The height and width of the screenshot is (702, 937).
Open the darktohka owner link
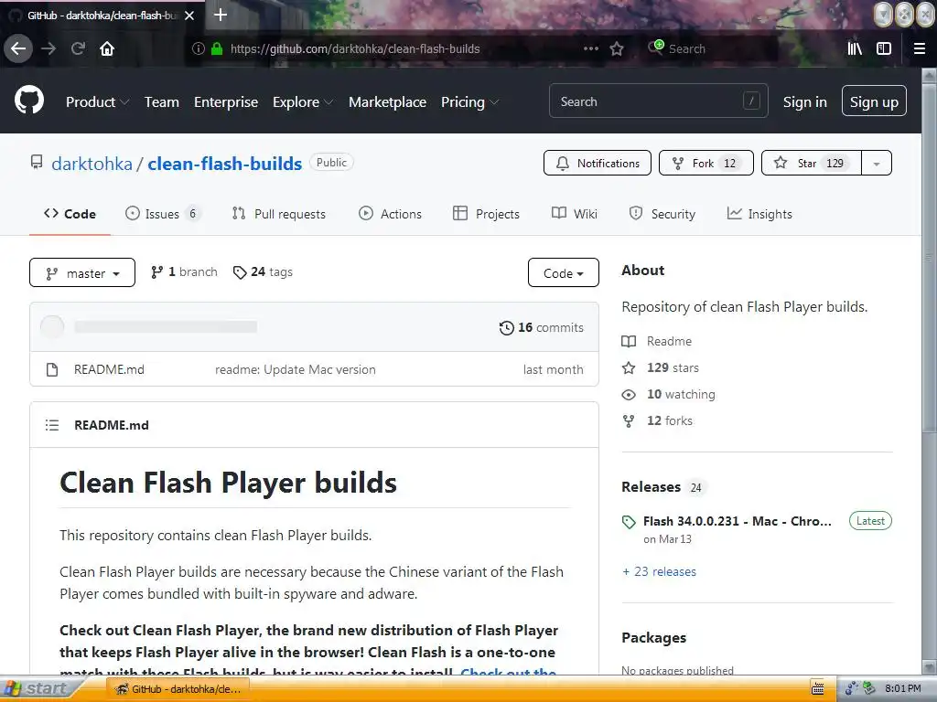(92, 164)
